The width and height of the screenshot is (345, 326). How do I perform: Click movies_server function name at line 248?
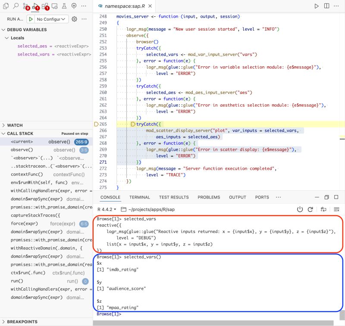(132, 16)
